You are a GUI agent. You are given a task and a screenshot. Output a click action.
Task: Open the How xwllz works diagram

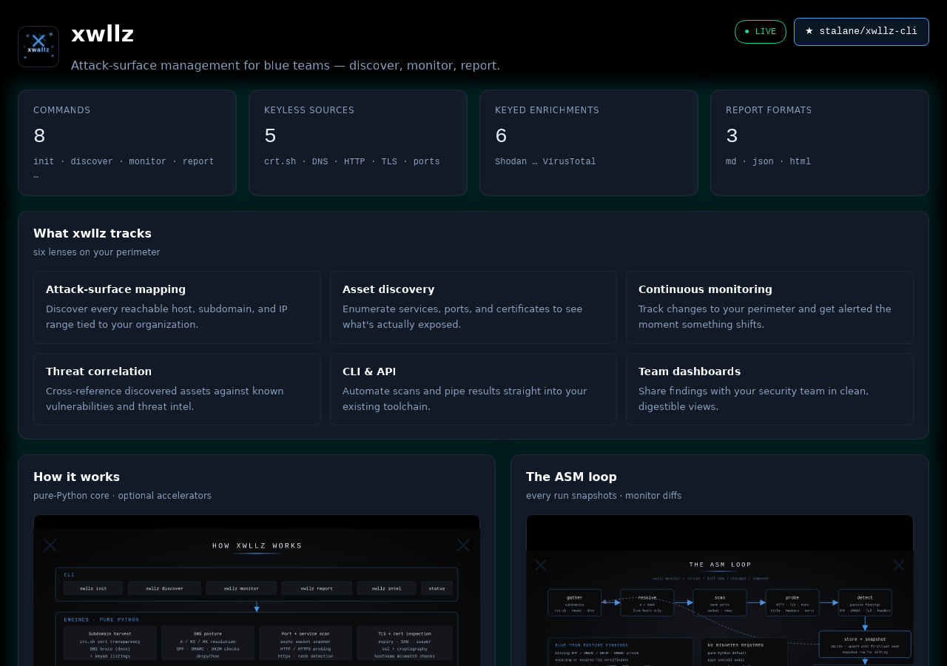257,591
